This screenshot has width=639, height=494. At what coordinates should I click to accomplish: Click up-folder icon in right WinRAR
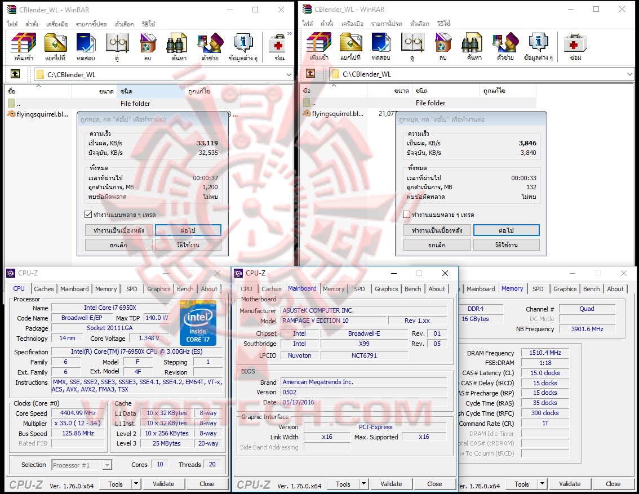pyautogui.click(x=310, y=73)
